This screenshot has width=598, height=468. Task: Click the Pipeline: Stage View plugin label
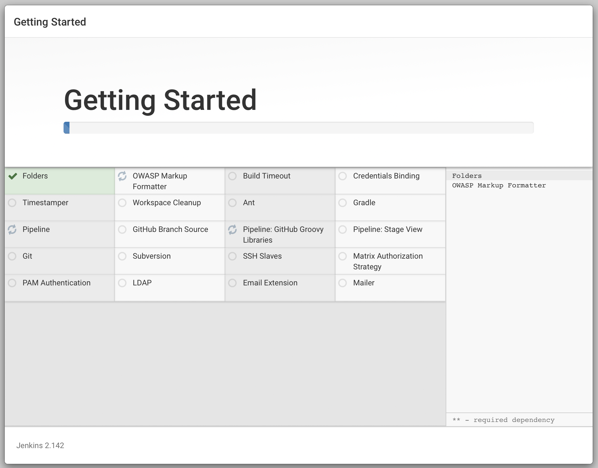387,230
